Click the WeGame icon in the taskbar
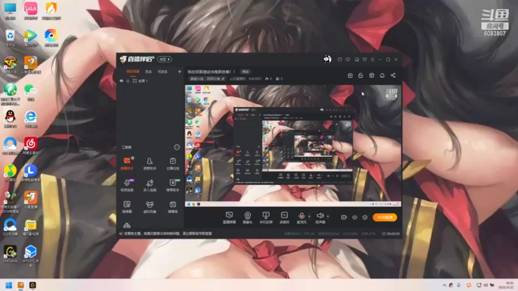Viewport: 518px width, 291px height. click(32, 285)
